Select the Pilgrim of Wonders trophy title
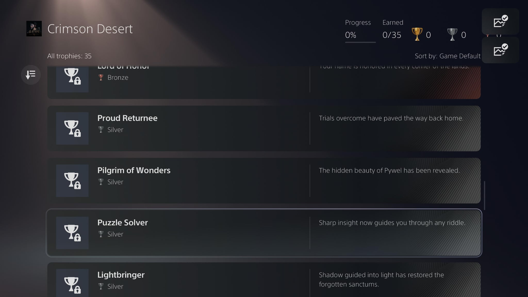 tap(134, 170)
